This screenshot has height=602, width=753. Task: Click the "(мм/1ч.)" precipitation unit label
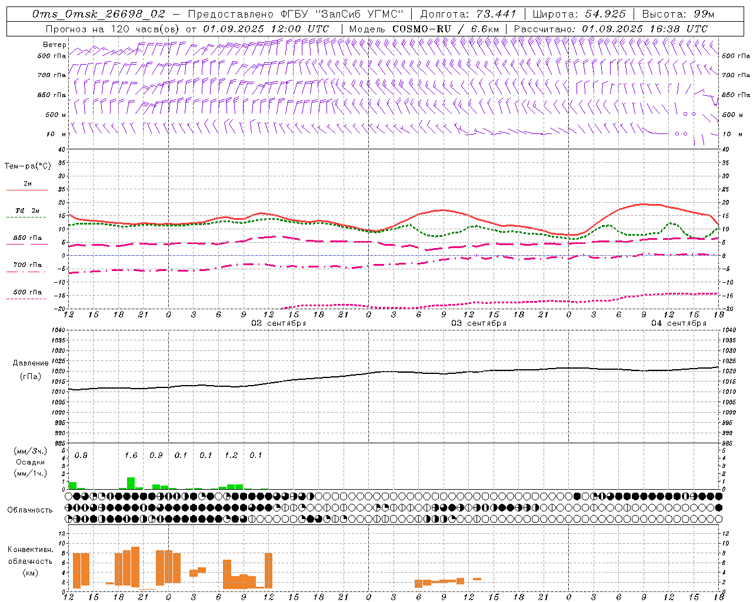point(31,473)
